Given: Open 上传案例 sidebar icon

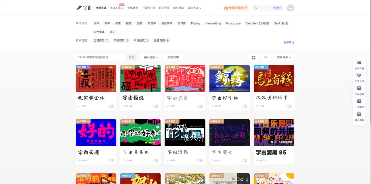Looking at the screenshot, I should coord(359,101).
